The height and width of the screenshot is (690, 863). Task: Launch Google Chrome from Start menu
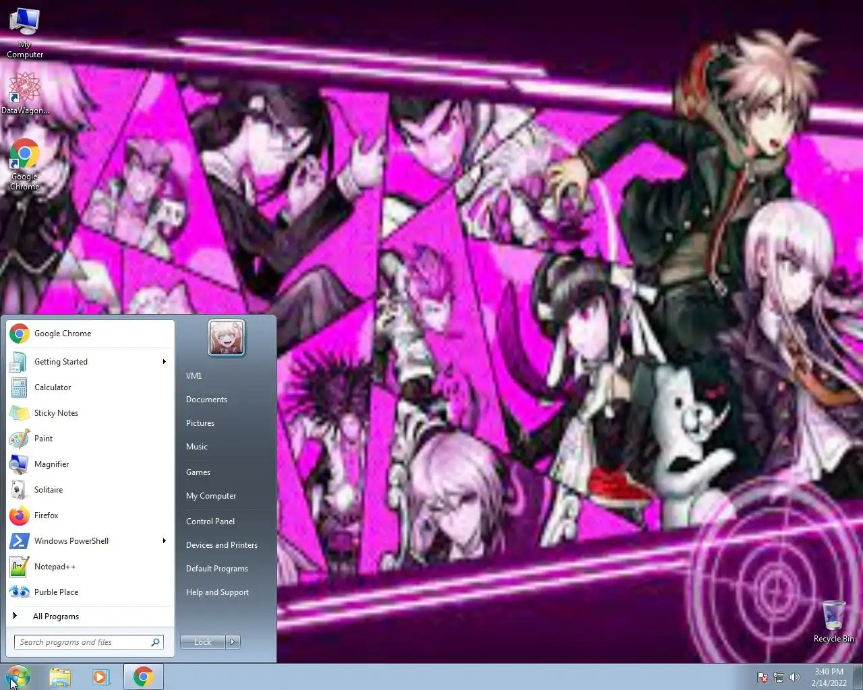[x=90, y=334]
